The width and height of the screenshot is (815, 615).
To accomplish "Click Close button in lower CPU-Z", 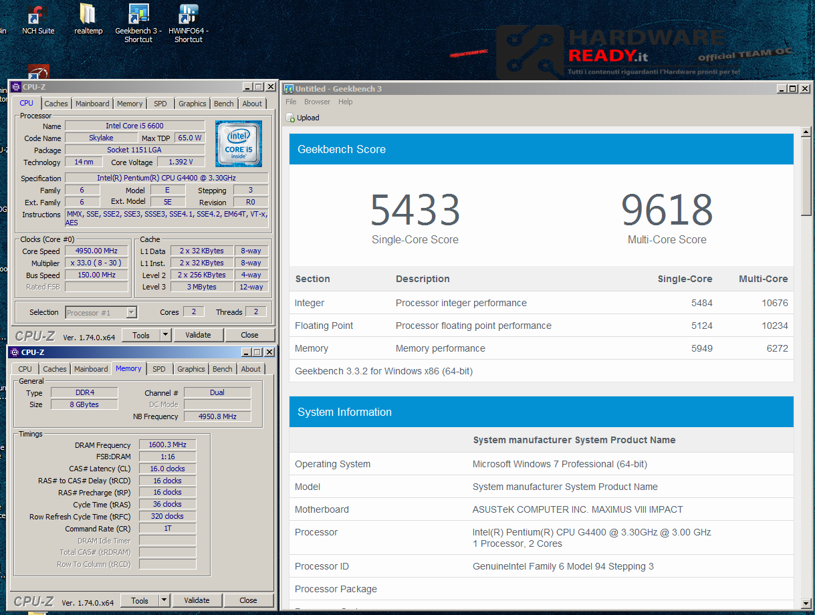I will tap(248, 600).
